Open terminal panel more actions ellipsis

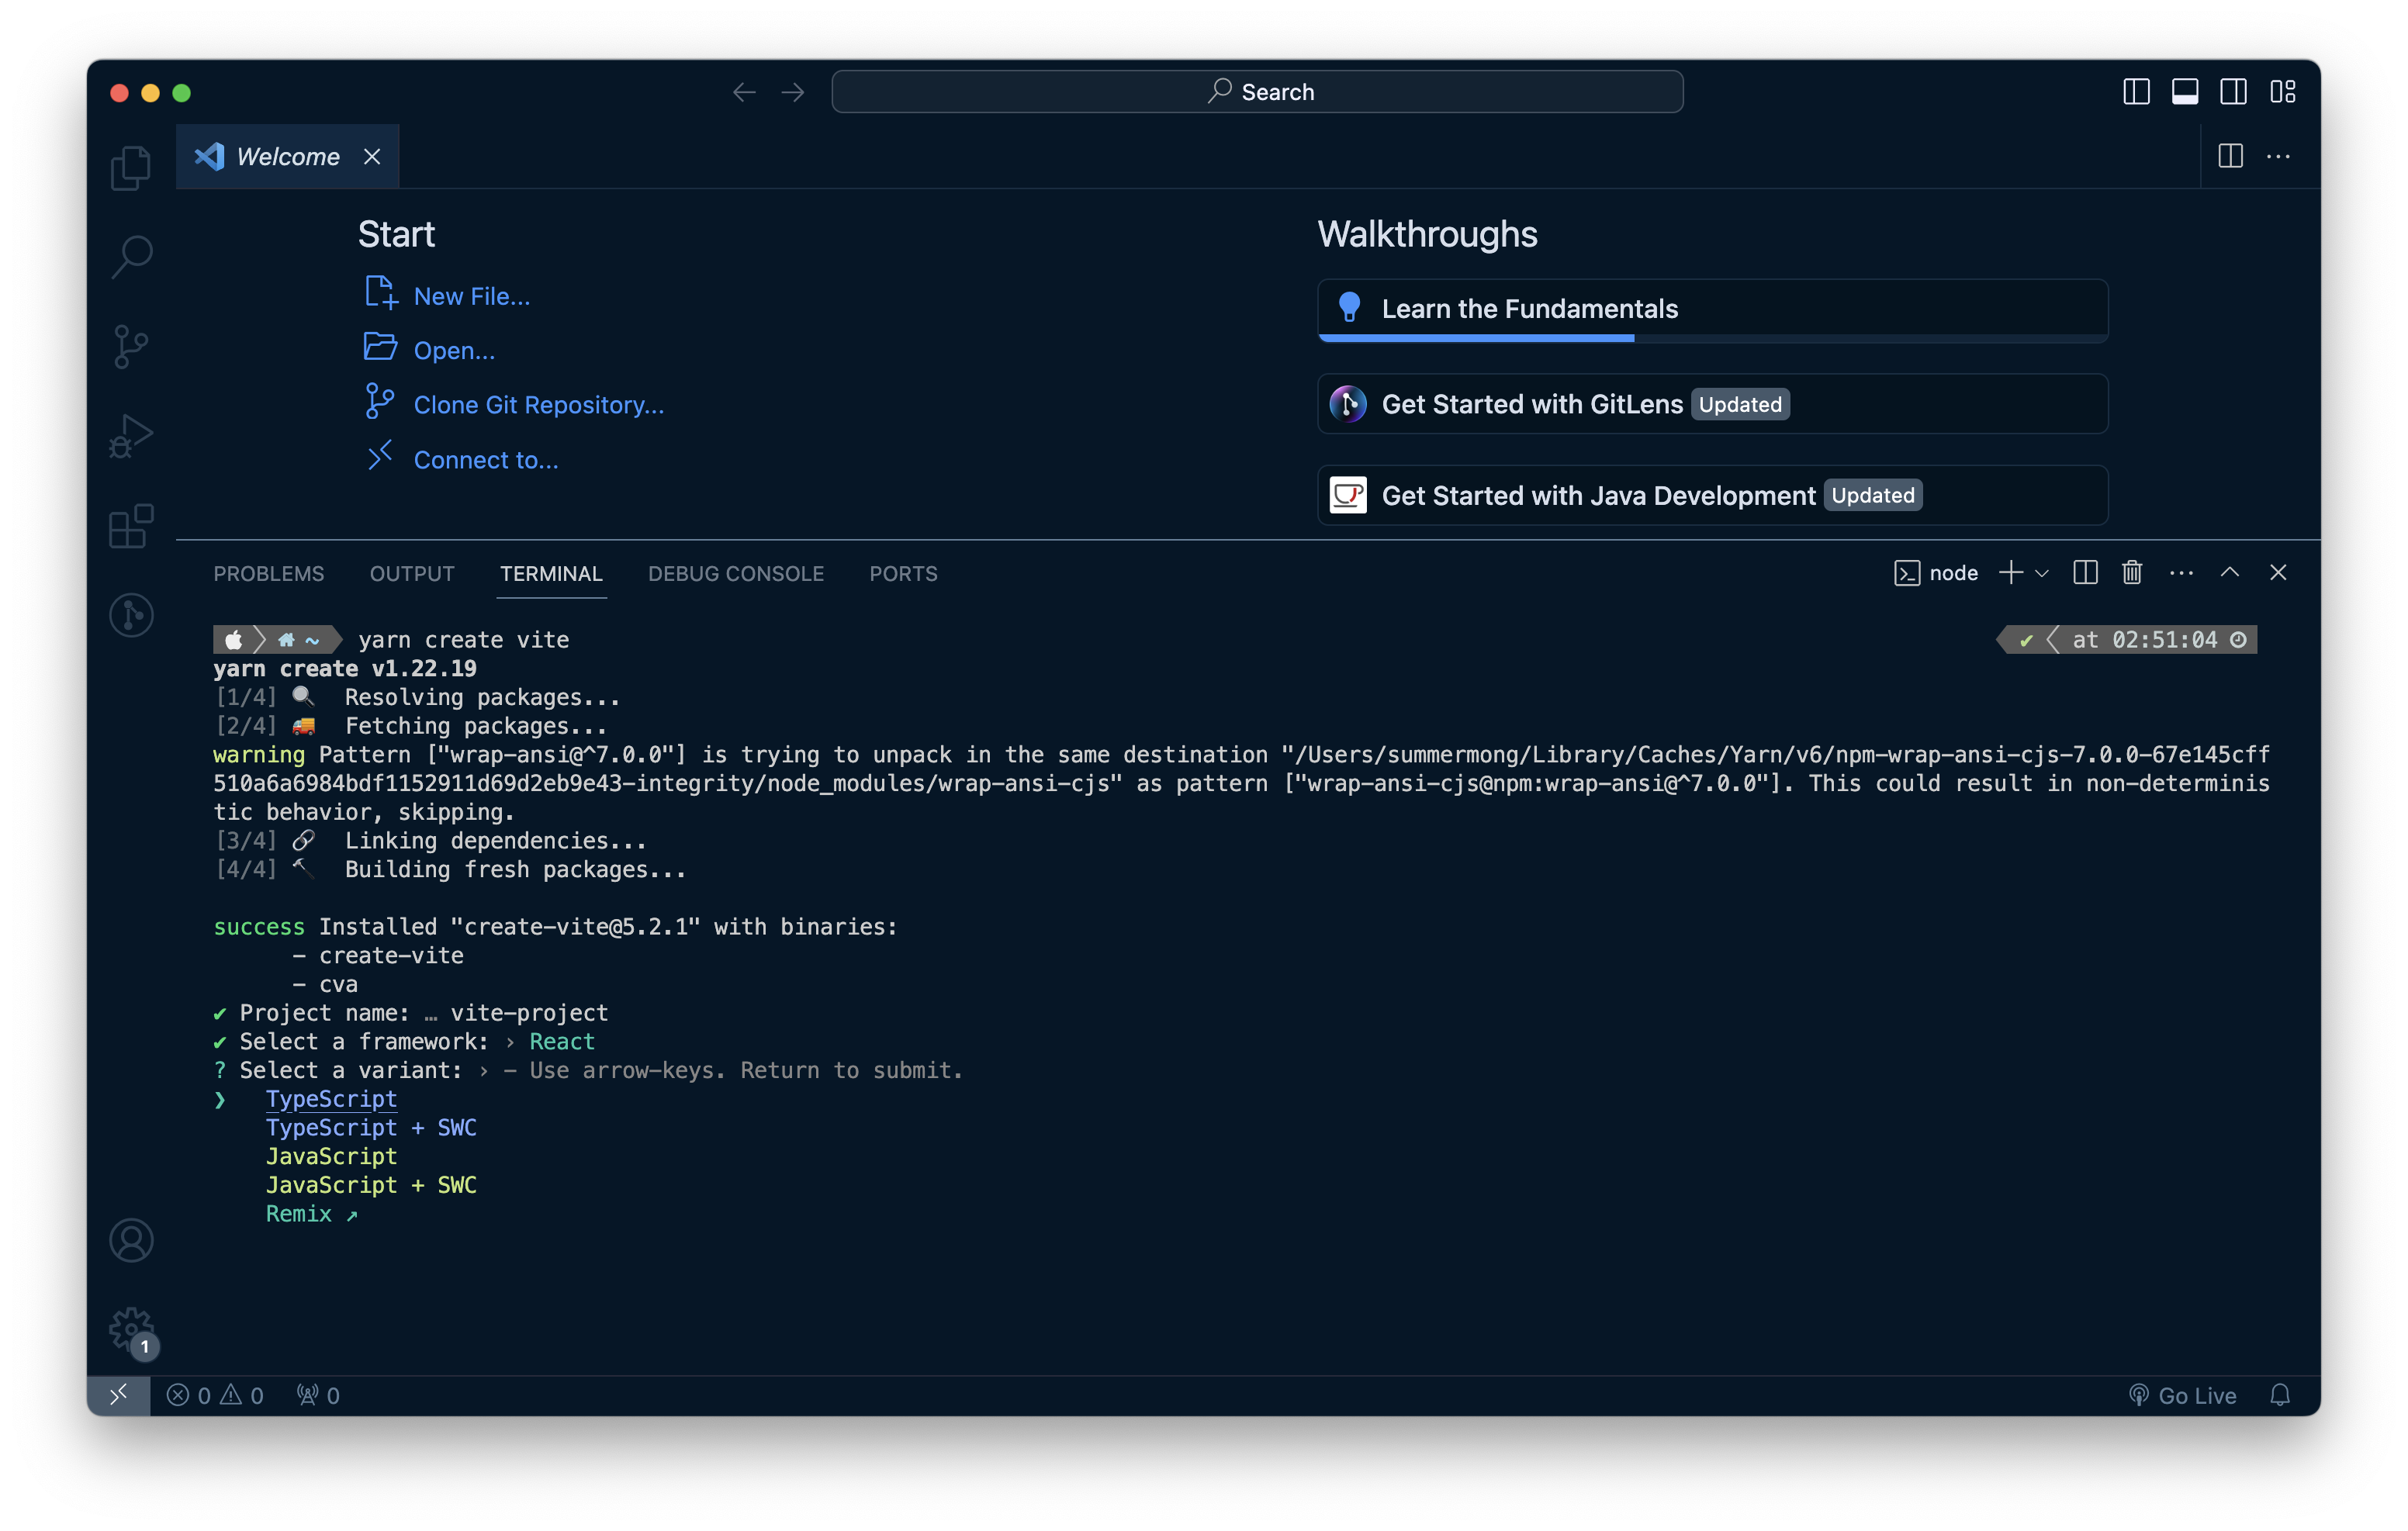(x=2182, y=572)
